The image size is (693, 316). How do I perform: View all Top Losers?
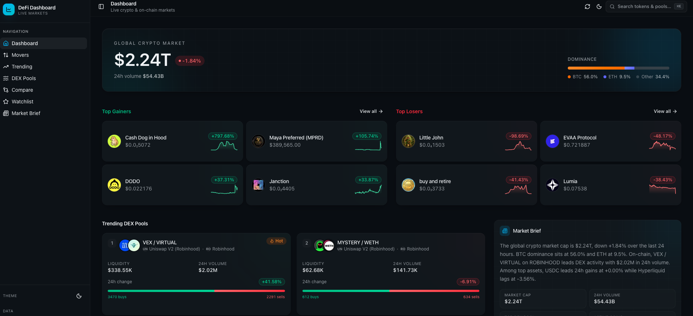(x=665, y=111)
